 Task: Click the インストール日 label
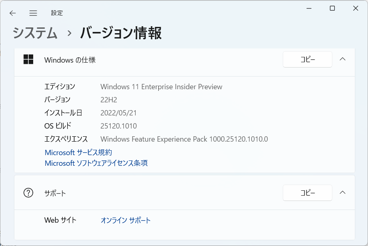[63, 113]
